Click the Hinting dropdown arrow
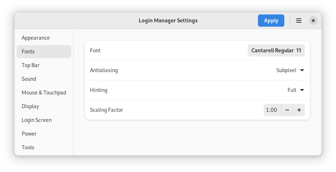Viewport: 336px width, 172px height. pyautogui.click(x=302, y=90)
